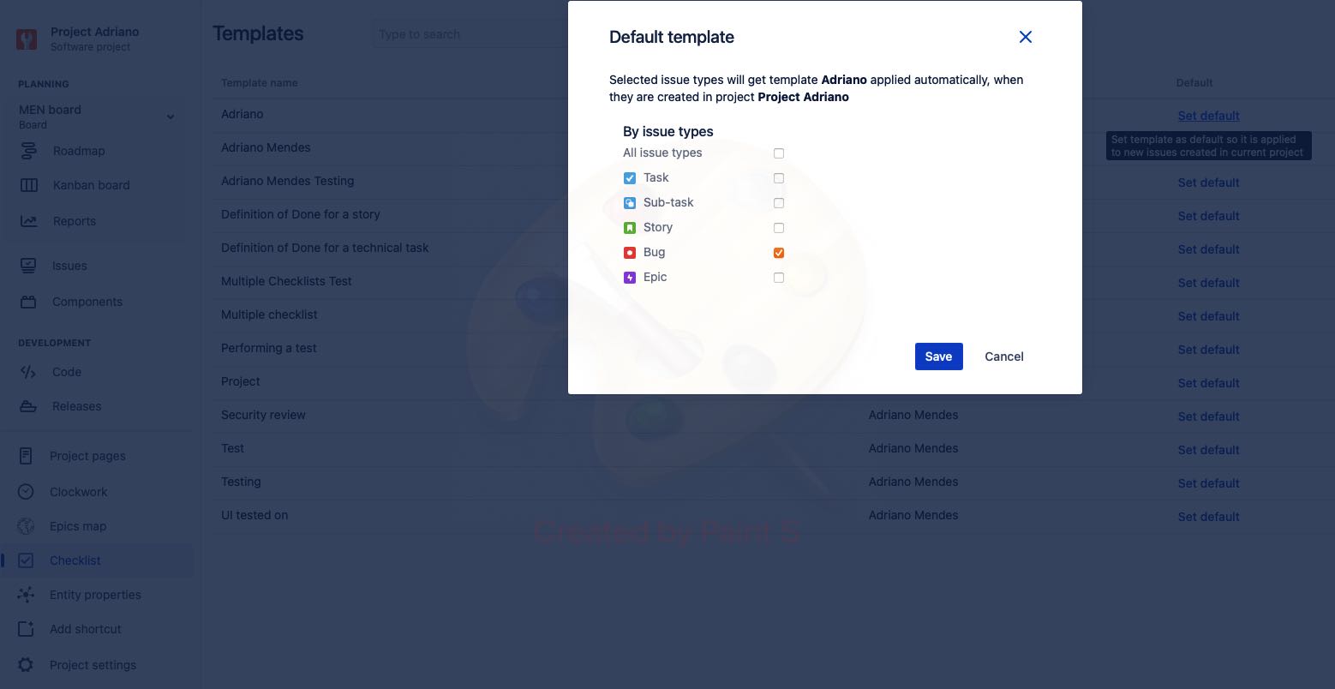Select the Kanban board icon
This screenshot has width=1335, height=689.
pos(28,185)
